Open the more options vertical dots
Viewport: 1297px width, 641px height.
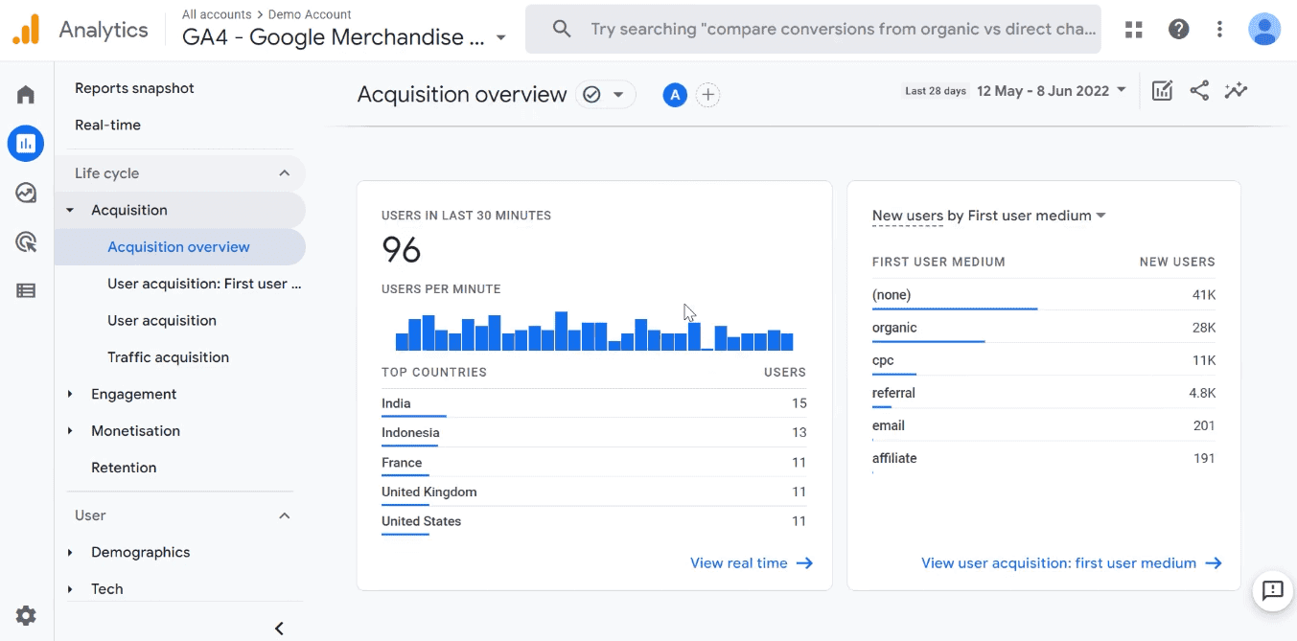click(1219, 30)
